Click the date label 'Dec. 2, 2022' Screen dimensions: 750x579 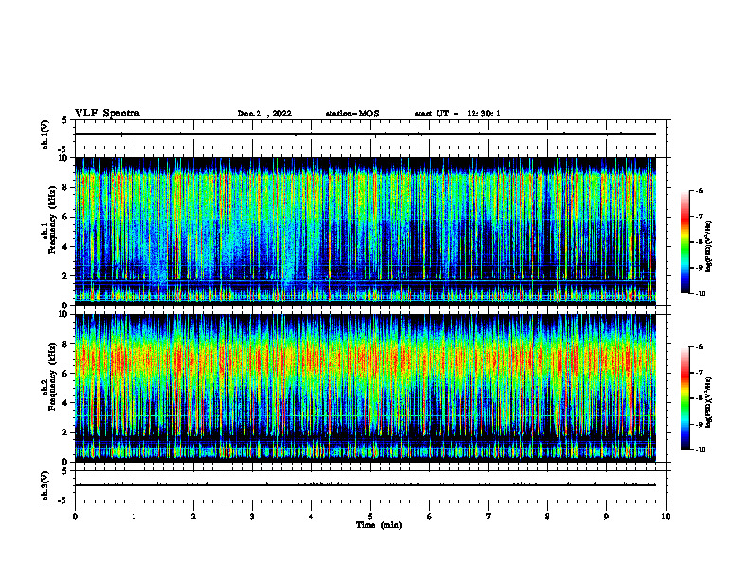click(264, 114)
